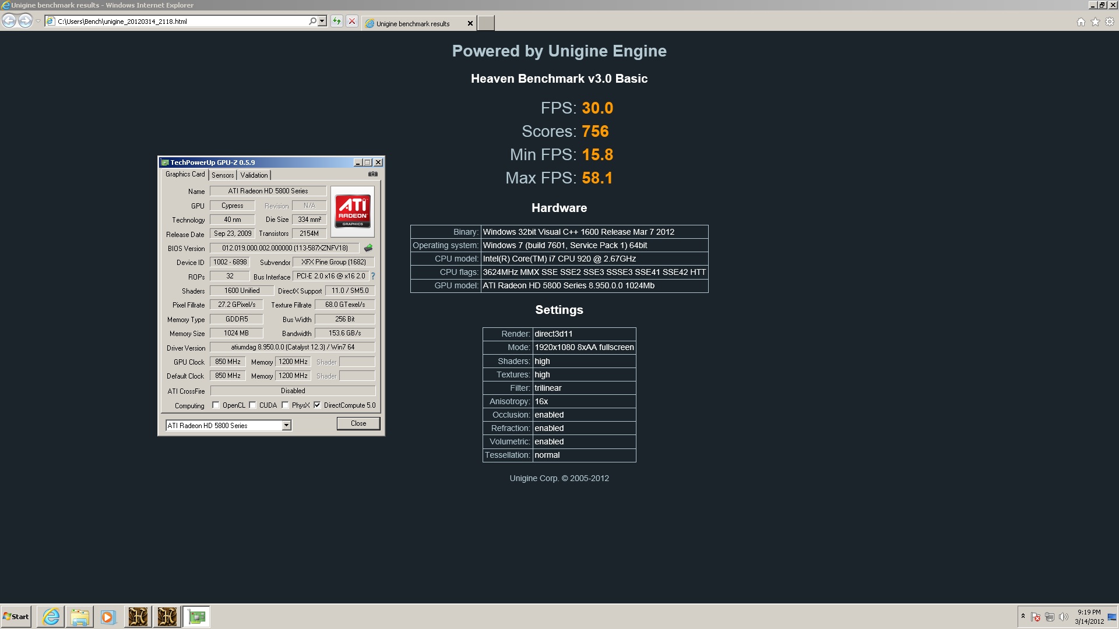Save BIOS using green chip icon
The width and height of the screenshot is (1119, 629).
click(x=368, y=248)
